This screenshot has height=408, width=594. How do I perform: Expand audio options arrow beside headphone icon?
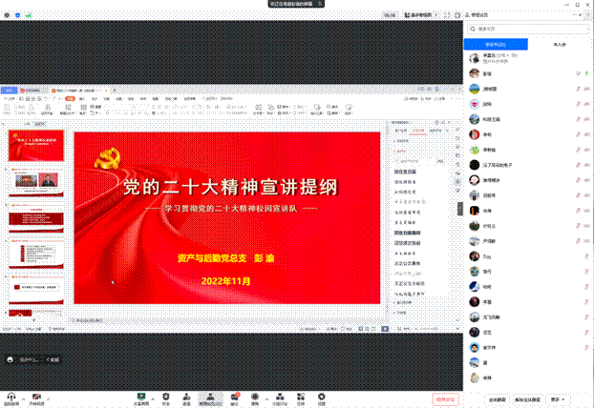click(23, 398)
